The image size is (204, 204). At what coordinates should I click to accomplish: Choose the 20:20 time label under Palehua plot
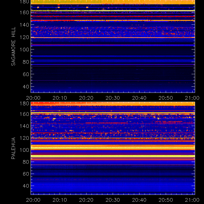click(x=86, y=200)
